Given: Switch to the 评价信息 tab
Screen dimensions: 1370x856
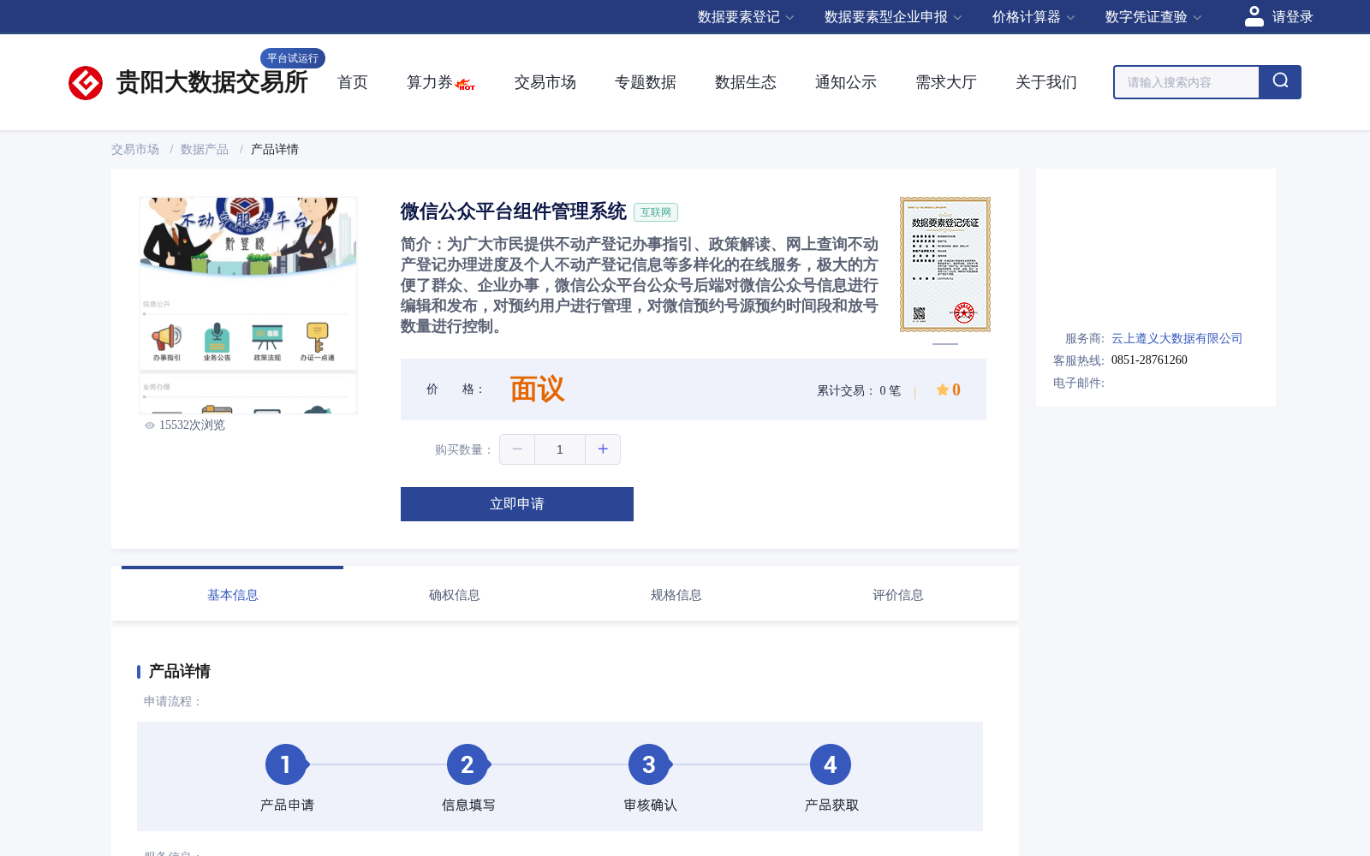Looking at the screenshot, I should (x=898, y=595).
